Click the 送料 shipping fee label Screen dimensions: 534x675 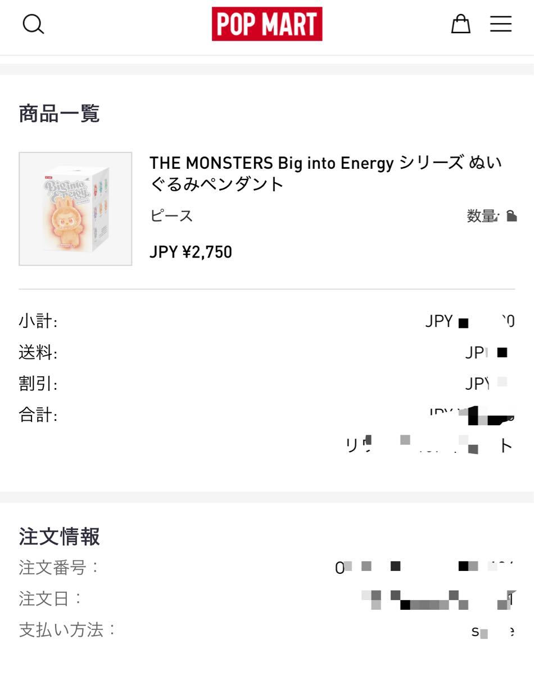click(x=38, y=353)
